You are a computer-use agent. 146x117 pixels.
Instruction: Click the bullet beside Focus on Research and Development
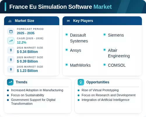79,95
